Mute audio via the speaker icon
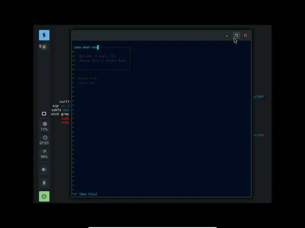Screen dimensions: 305x228 tap(44, 170)
